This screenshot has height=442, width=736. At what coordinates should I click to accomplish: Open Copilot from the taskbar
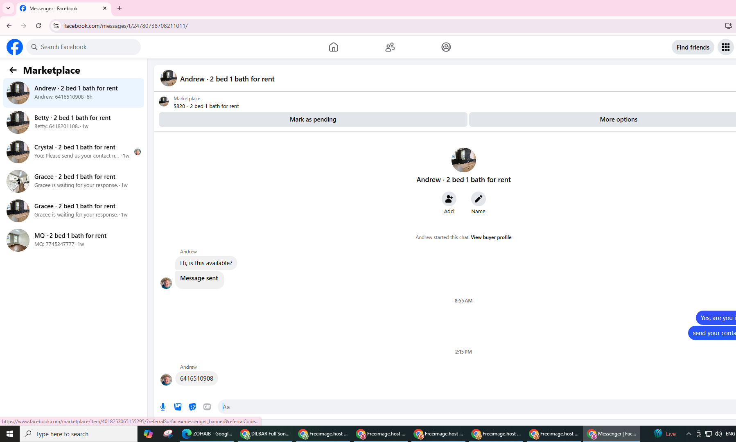(148, 434)
